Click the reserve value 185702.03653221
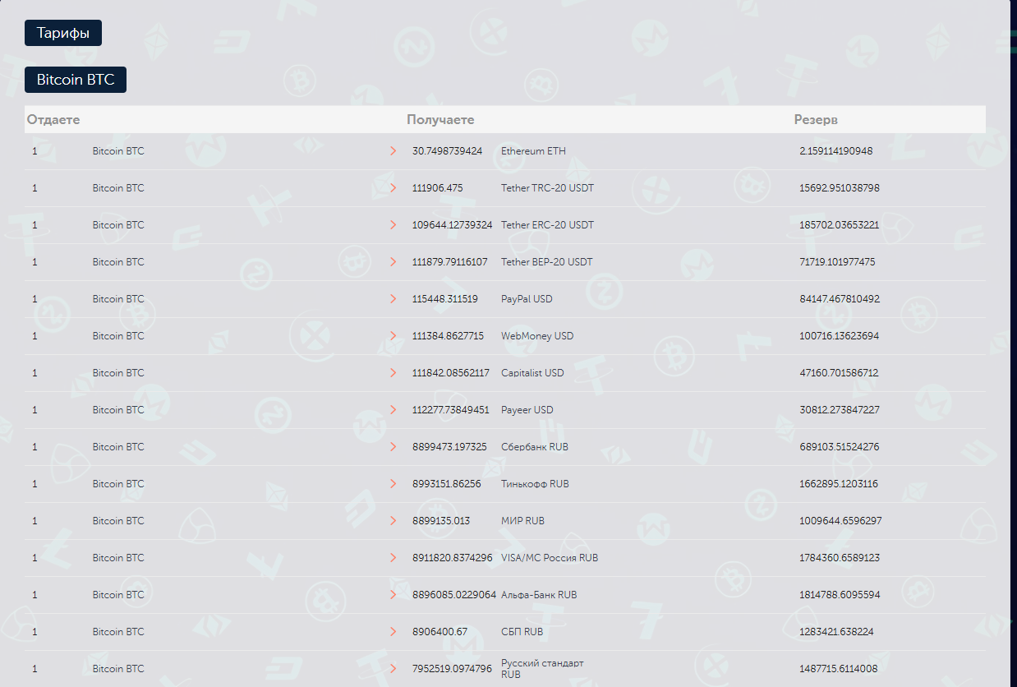Image resolution: width=1017 pixels, height=687 pixels. [840, 225]
